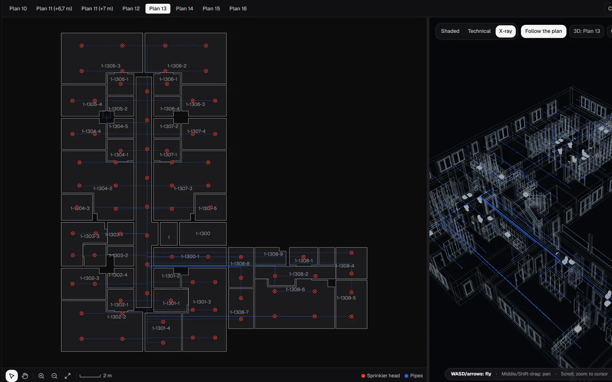Toggle the Follow the plan button
612x382 pixels.
(x=544, y=31)
